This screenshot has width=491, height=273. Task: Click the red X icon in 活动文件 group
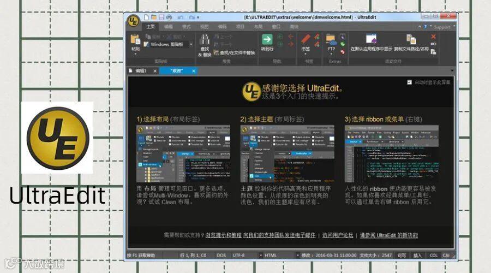tap(433, 37)
